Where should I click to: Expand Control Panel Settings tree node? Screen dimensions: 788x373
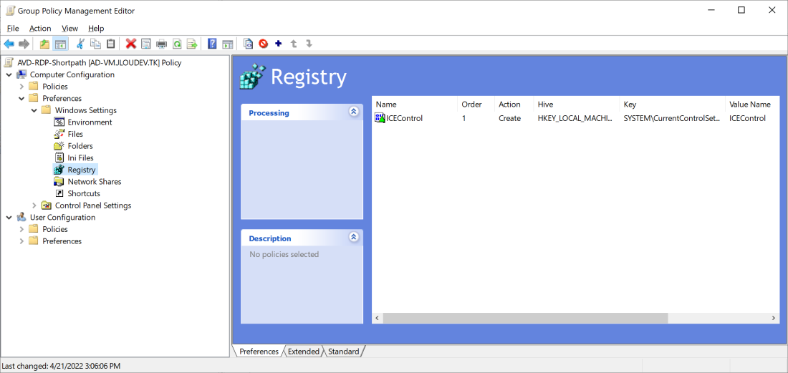coord(34,205)
